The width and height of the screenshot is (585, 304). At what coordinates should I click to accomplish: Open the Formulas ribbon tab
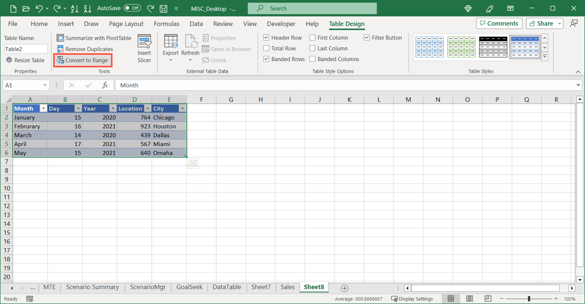point(166,24)
